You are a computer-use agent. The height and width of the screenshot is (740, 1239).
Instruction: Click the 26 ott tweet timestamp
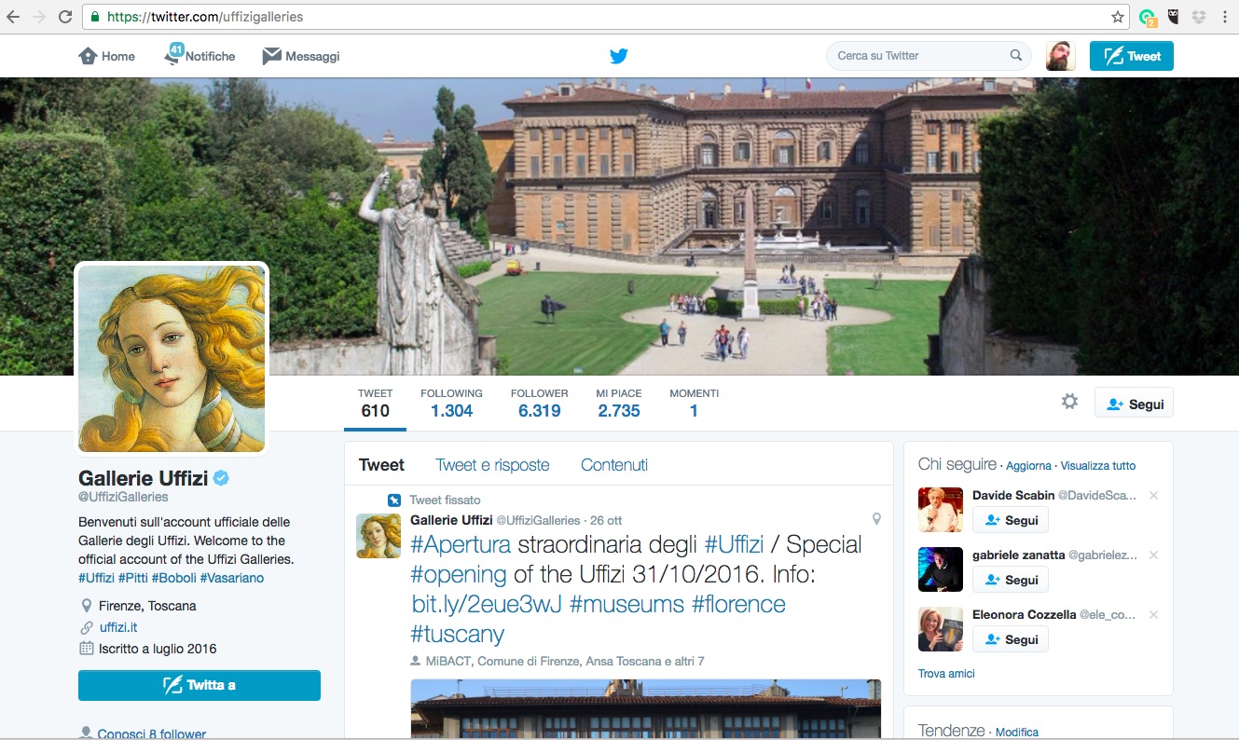click(606, 520)
